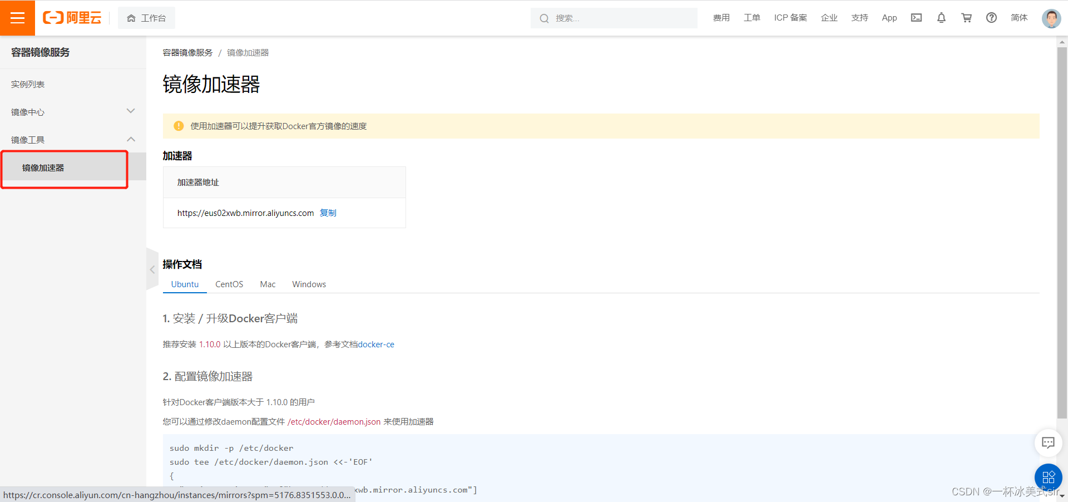Switch to the Windows tab
The width and height of the screenshot is (1068, 502).
(x=309, y=284)
